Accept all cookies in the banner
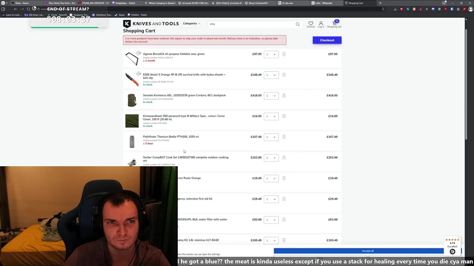 [x=368, y=251]
